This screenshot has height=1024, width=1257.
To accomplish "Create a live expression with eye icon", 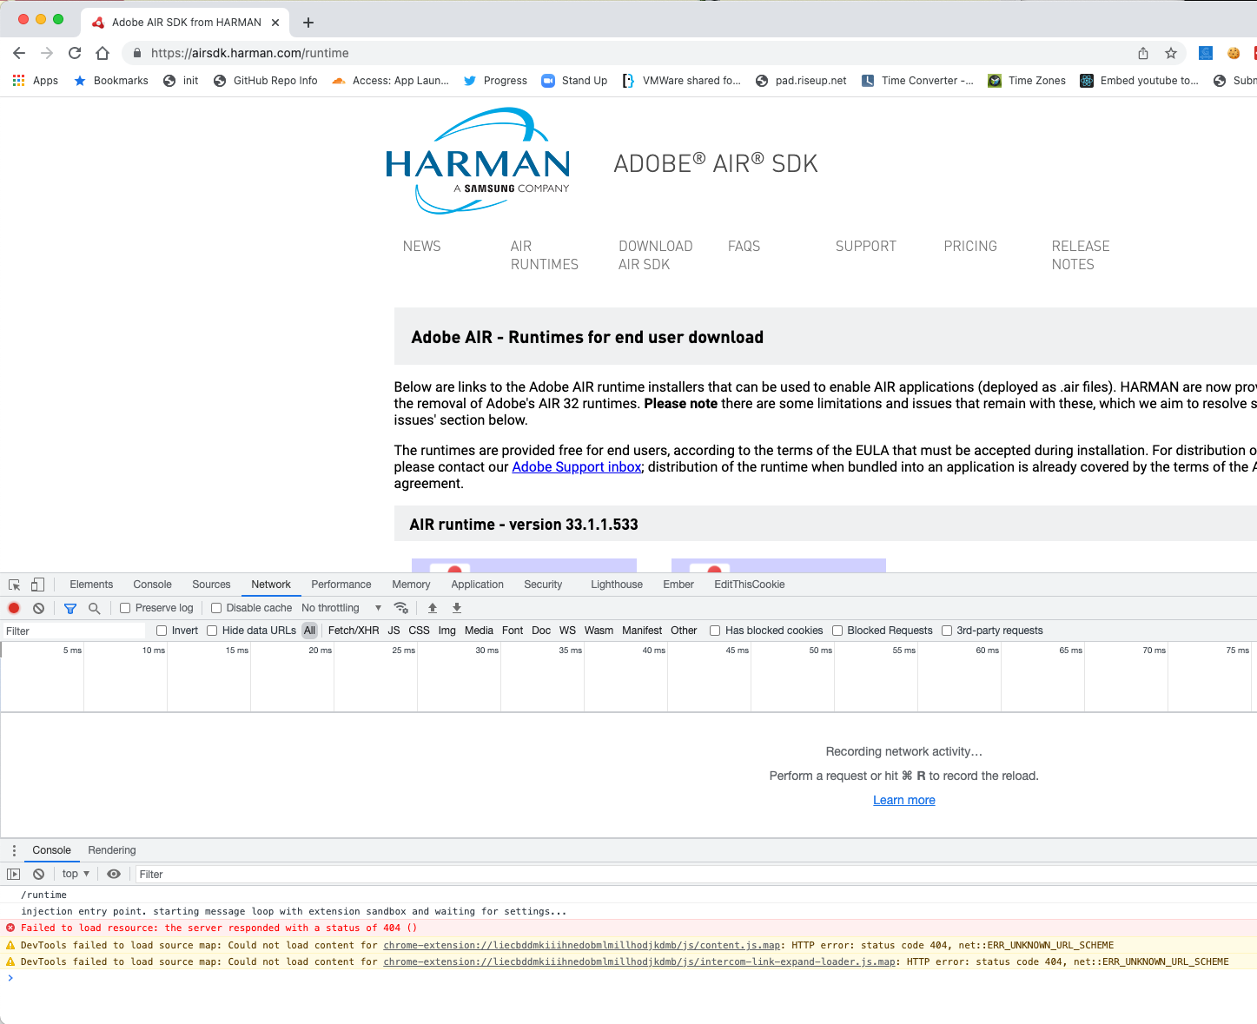I will point(113,873).
